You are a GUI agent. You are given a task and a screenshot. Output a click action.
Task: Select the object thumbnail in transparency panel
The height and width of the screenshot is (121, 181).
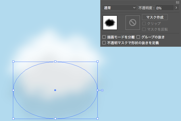[110, 23]
